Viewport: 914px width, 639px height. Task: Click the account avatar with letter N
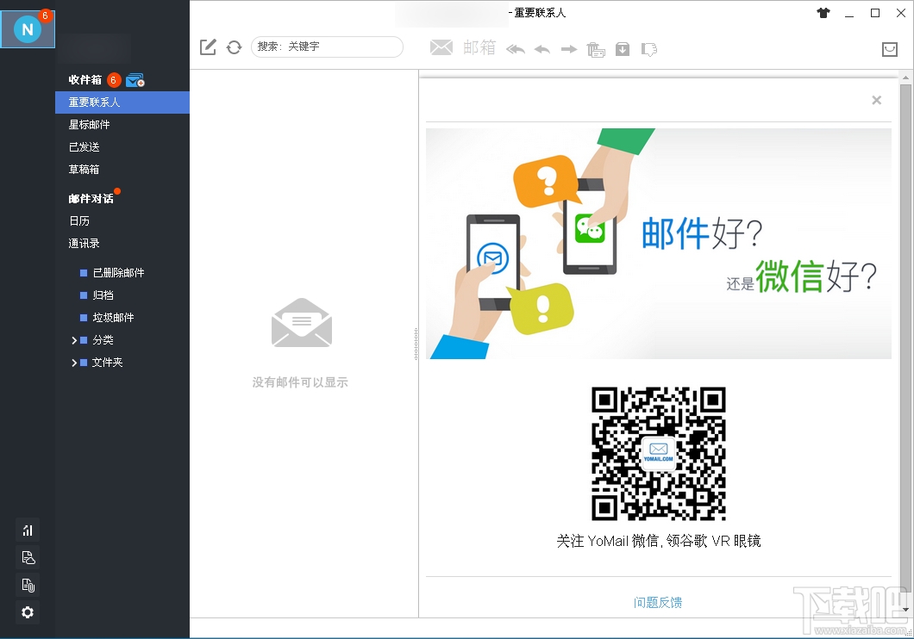pos(28,28)
